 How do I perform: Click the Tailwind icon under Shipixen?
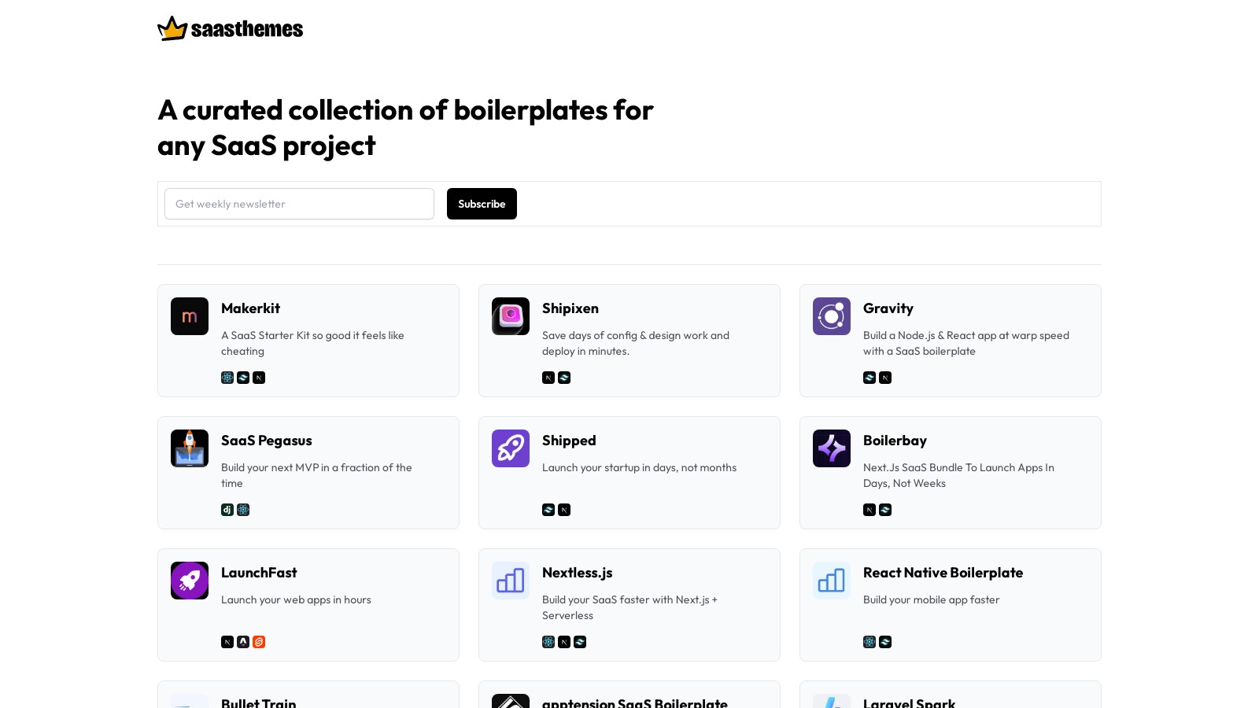click(x=564, y=378)
